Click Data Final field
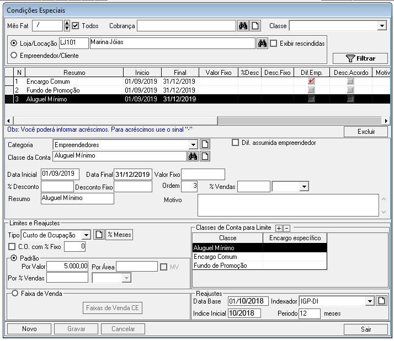Viewport: 394px width, 341px height. click(x=133, y=174)
